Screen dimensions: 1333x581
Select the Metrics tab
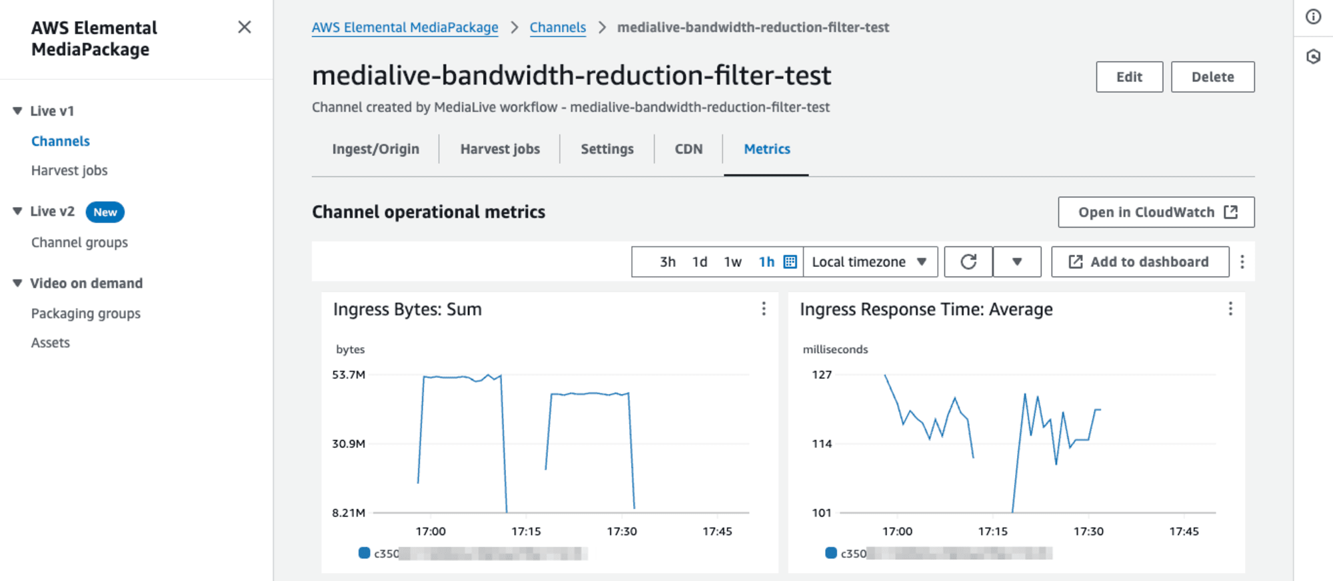point(766,149)
